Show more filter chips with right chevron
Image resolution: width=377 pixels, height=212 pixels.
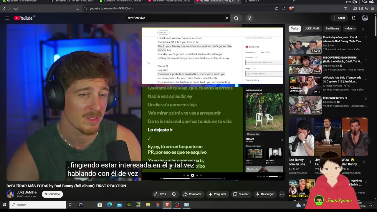363,29
